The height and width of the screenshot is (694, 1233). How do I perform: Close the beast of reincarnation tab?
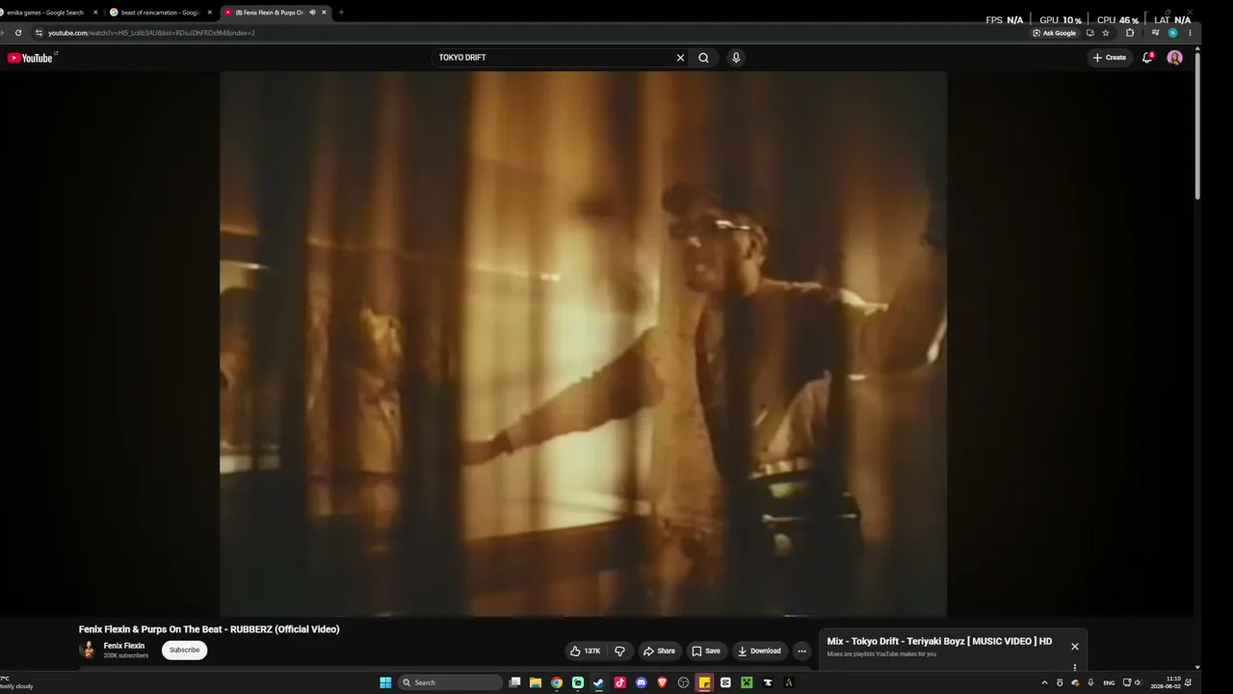point(209,13)
